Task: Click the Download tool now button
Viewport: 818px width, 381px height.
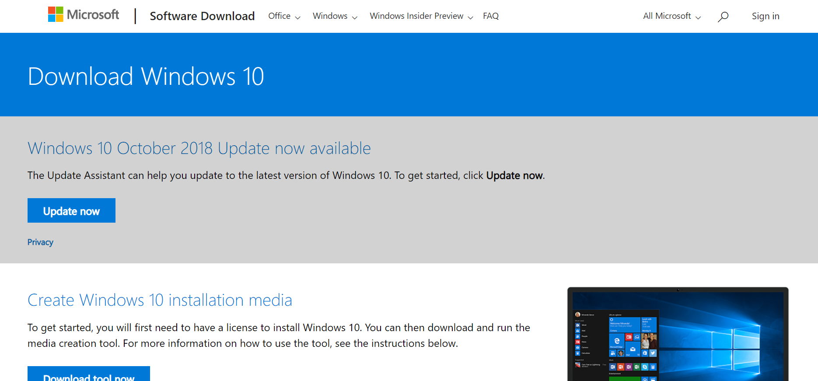Action: click(x=89, y=374)
